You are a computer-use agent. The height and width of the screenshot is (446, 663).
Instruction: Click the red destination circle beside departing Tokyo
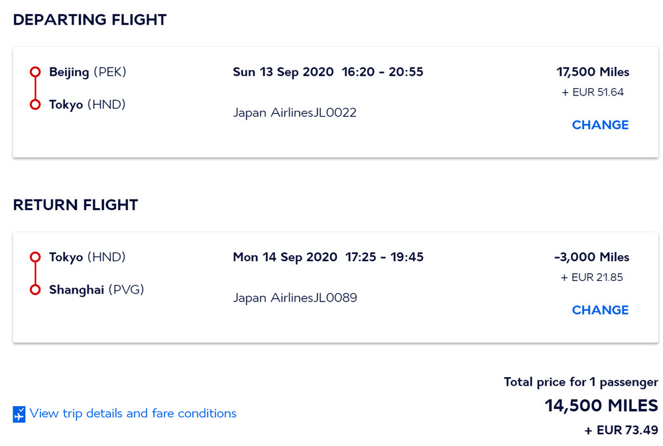coord(36,105)
